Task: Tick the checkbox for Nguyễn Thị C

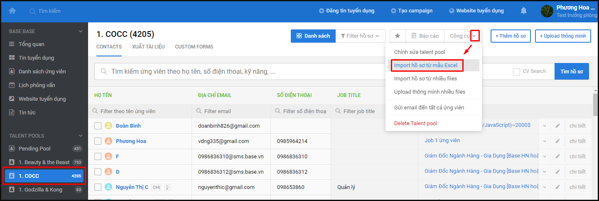Action: click(98, 187)
